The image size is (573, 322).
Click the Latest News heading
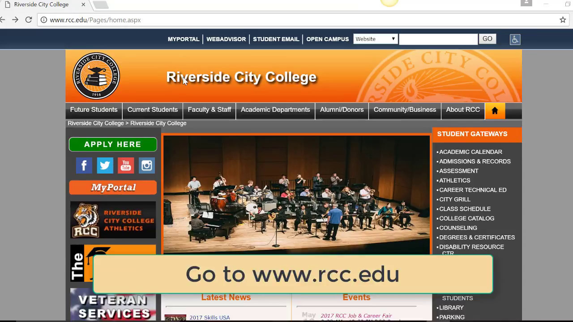226,297
